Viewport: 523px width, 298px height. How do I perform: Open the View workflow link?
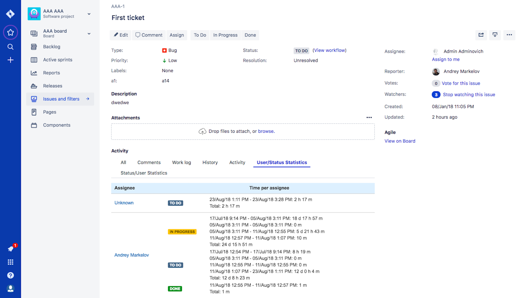[x=329, y=50]
